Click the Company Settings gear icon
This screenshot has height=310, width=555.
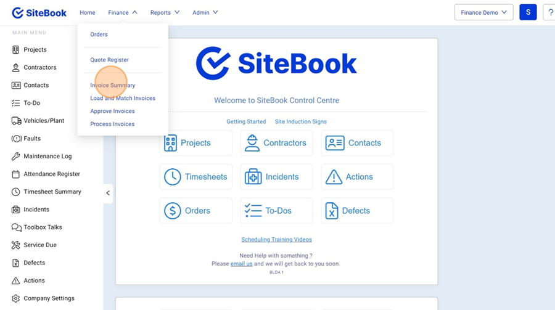[16, 298]
